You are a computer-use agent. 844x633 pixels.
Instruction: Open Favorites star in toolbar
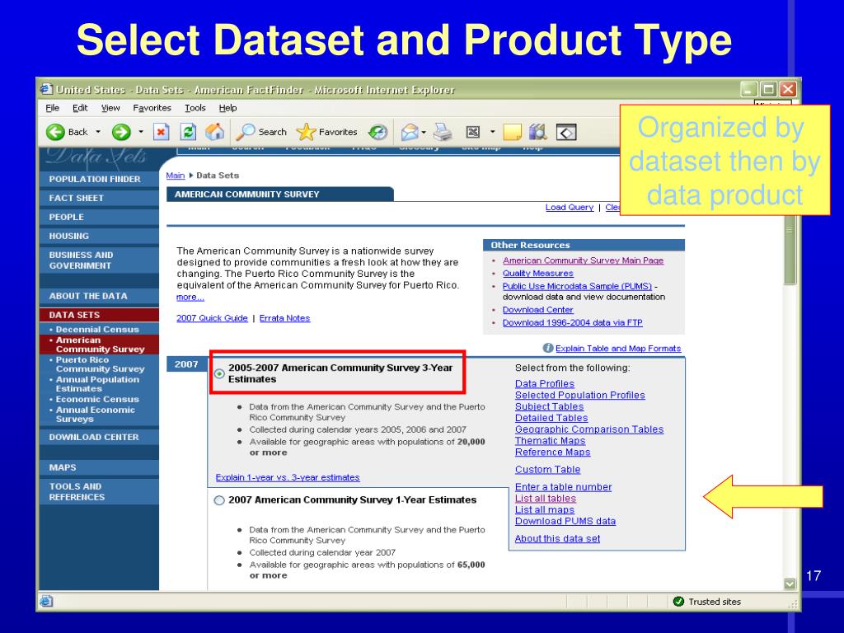307,132
